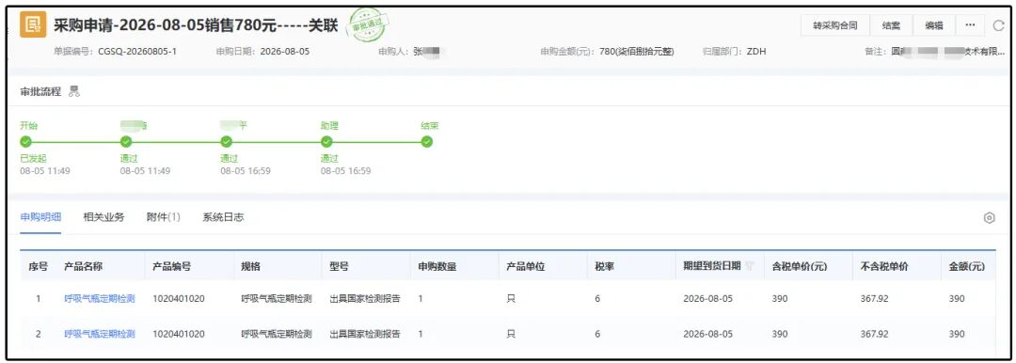Click the 产品编号 column header
This screenshot has width=1016, height=363.
172,266
